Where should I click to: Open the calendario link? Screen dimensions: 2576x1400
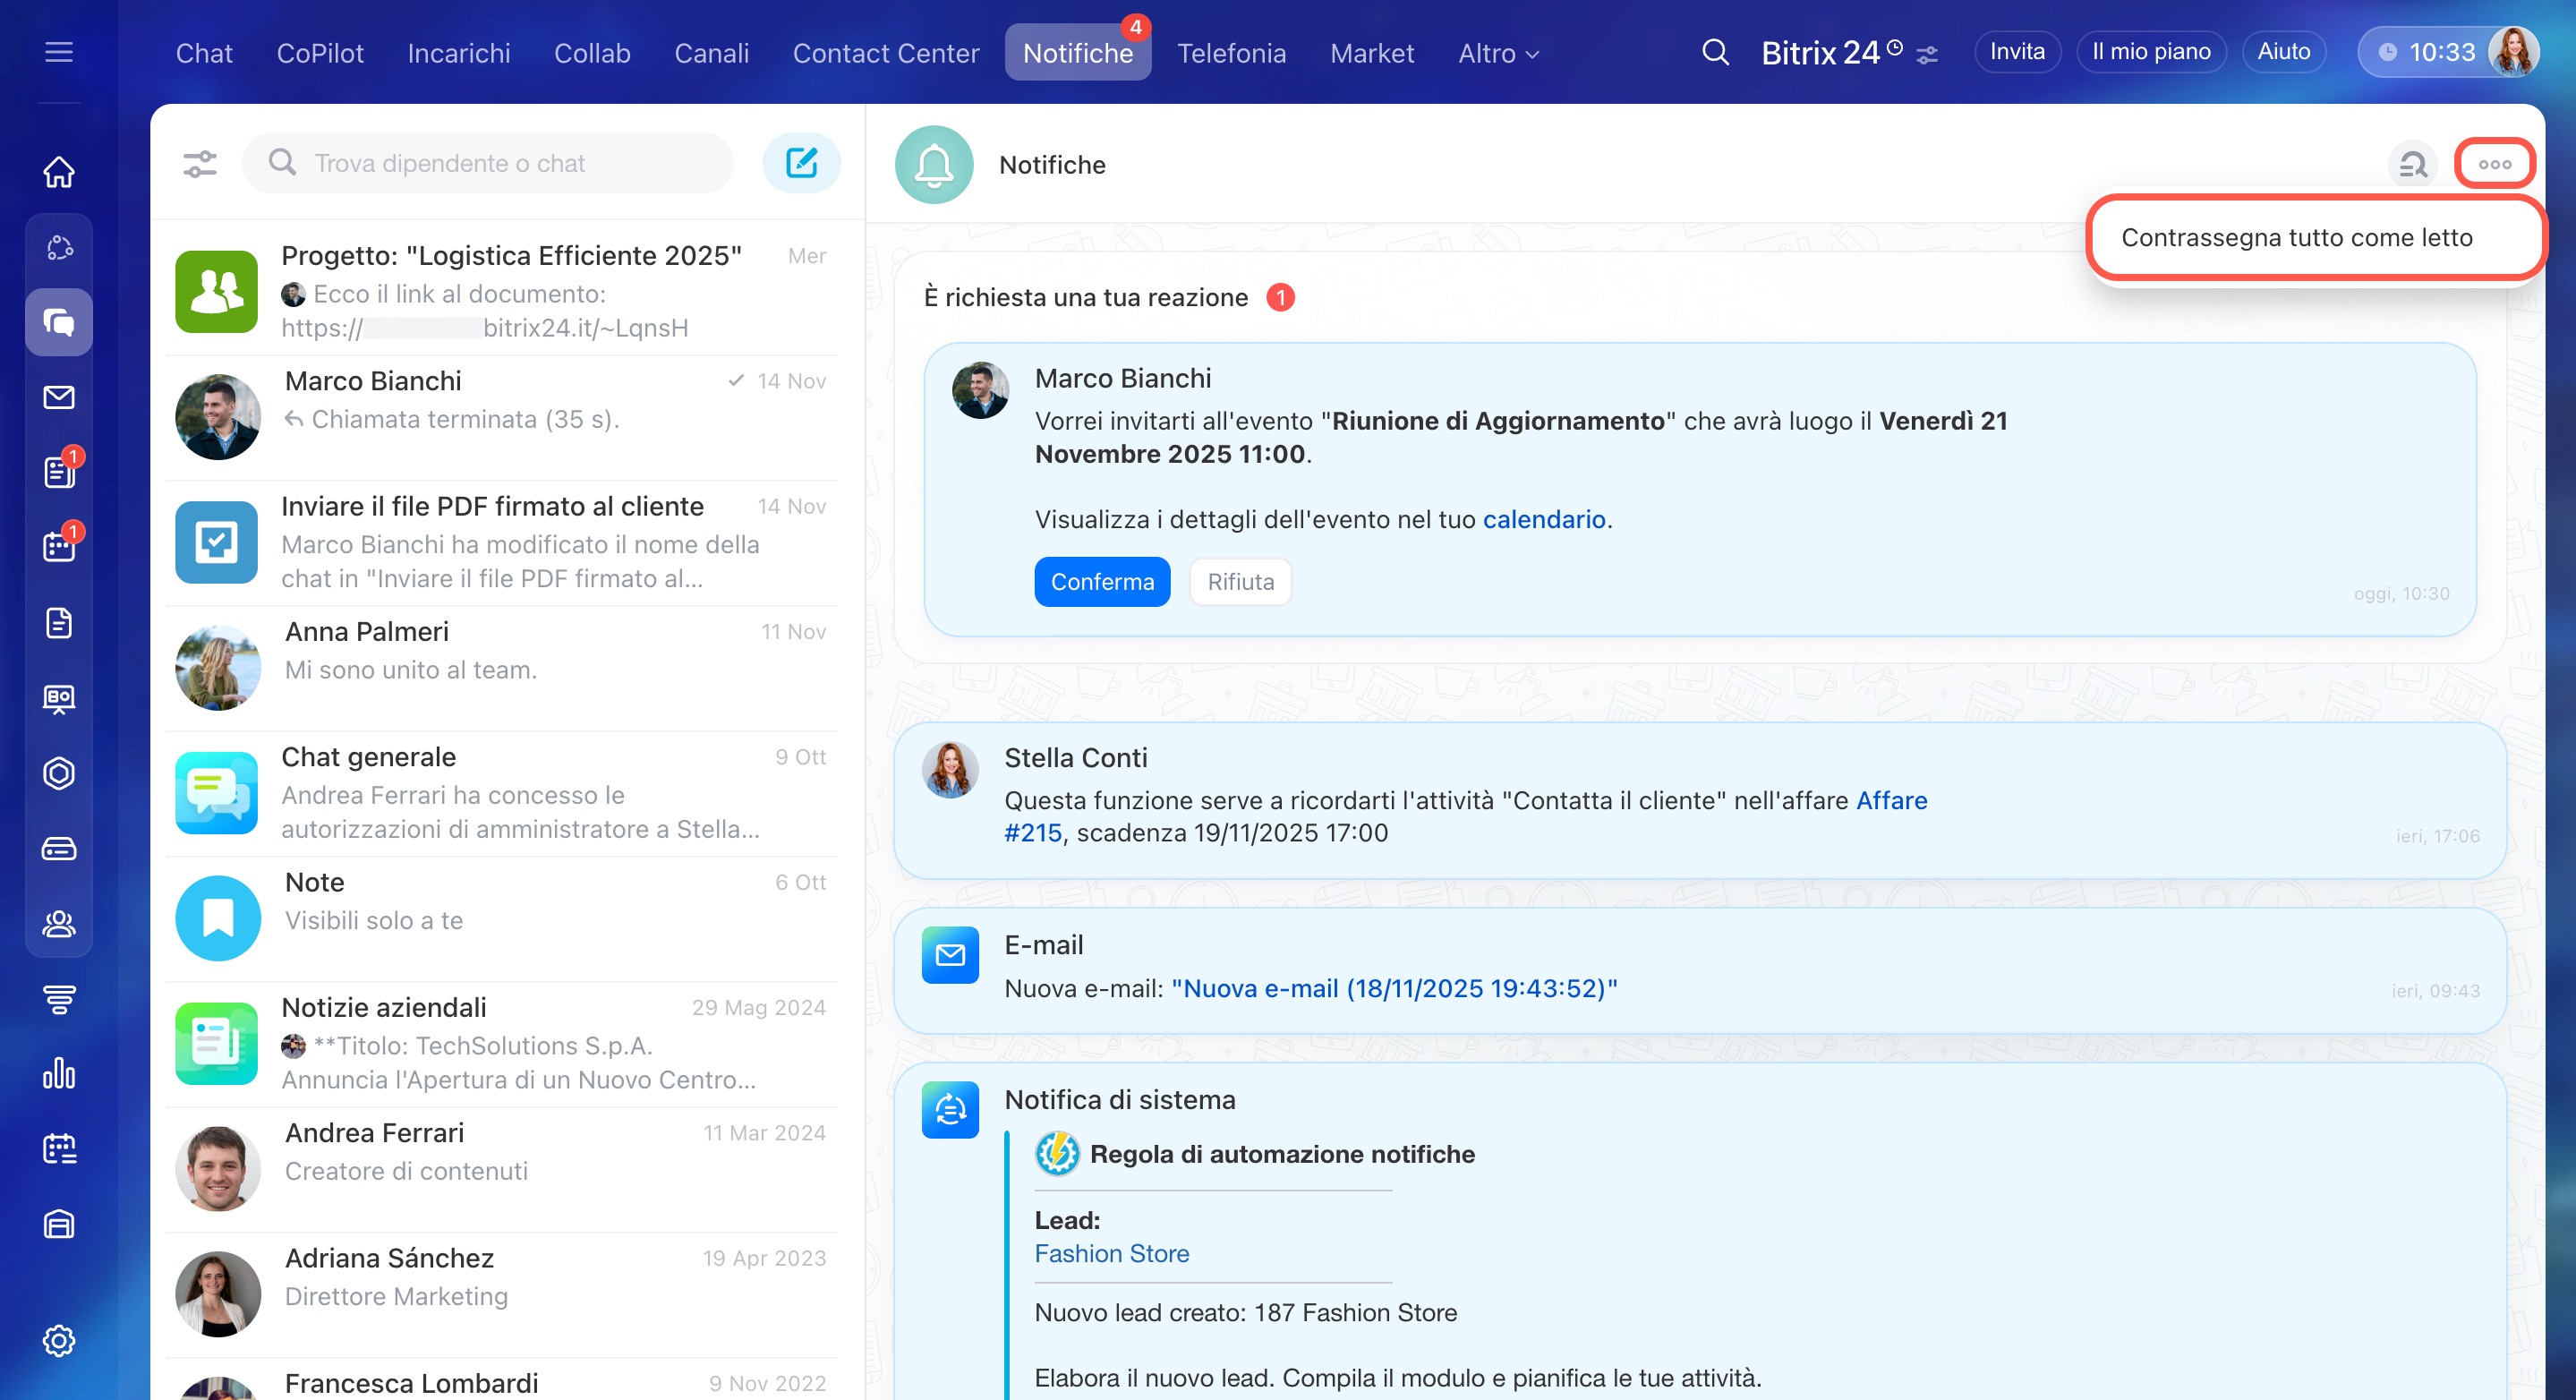[x=1543, y=519]
